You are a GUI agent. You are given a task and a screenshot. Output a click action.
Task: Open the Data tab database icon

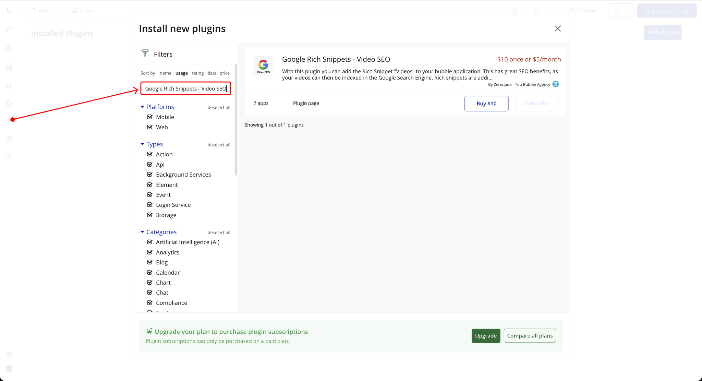(9, 86)
